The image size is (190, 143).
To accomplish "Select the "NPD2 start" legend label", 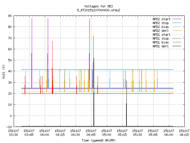I will (x=161, y=19).
